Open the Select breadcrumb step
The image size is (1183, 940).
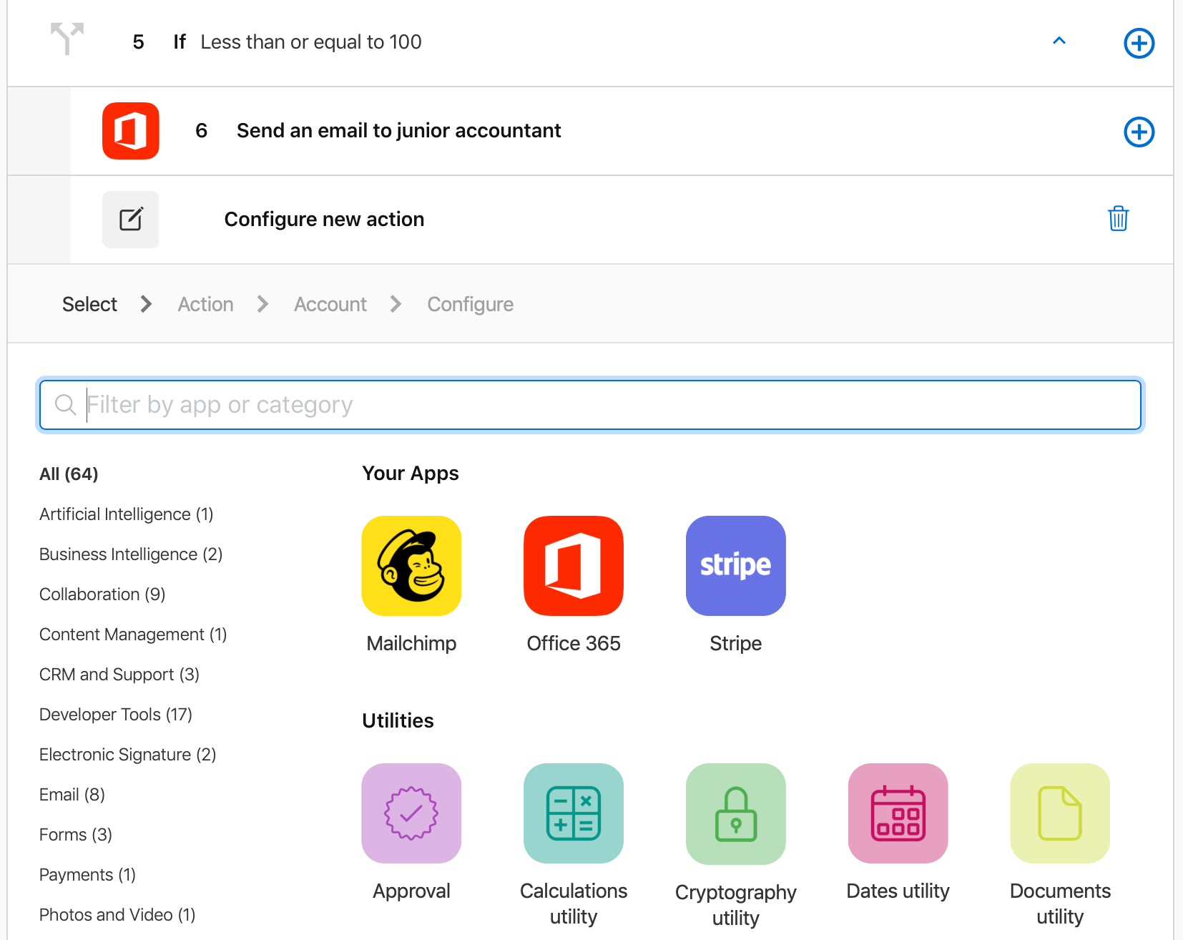pyautogui.click(x=89, y=304)
